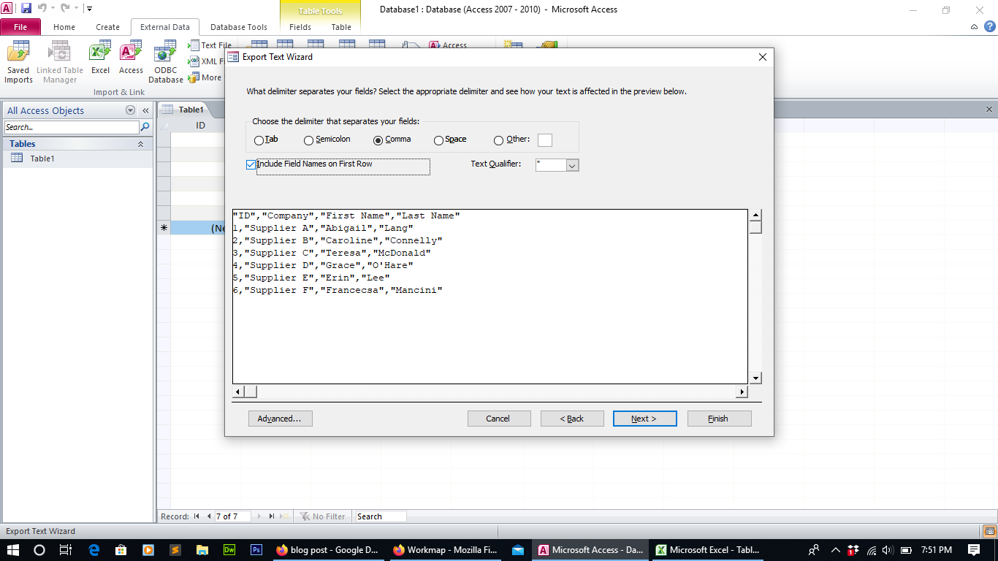Image resolution: width=998 pixels, height=561 pixels.
Task: Go to previous record navigation arrow
Action: point(209,516)
